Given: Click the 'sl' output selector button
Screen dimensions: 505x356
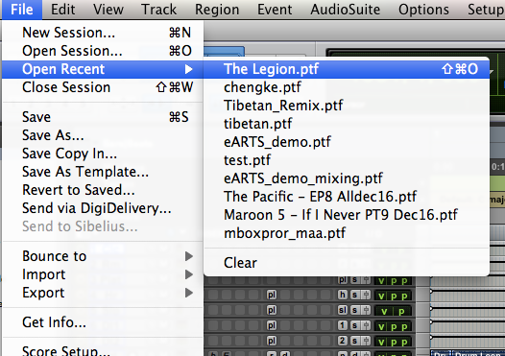Looking at the screenshot, I should [343, 310].
